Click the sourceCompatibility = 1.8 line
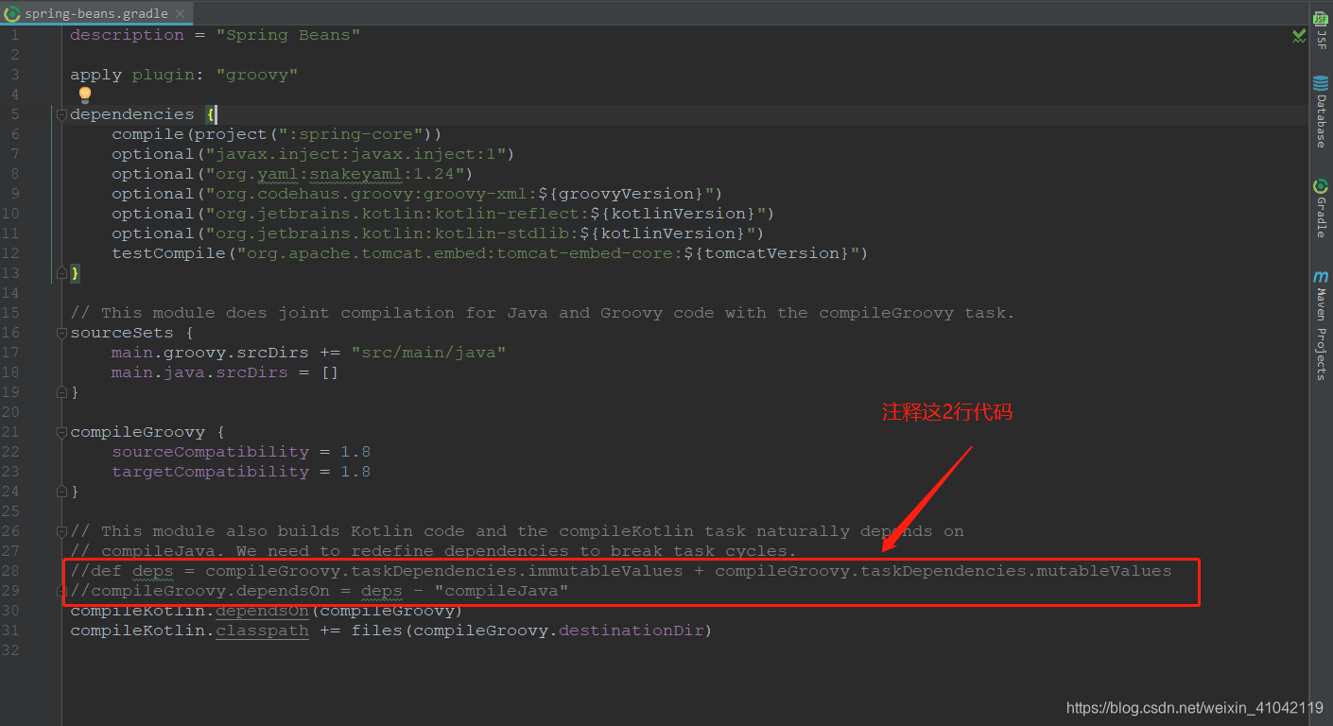The width and height of the screenshot is (1333, 726). [x=241, y=452]
